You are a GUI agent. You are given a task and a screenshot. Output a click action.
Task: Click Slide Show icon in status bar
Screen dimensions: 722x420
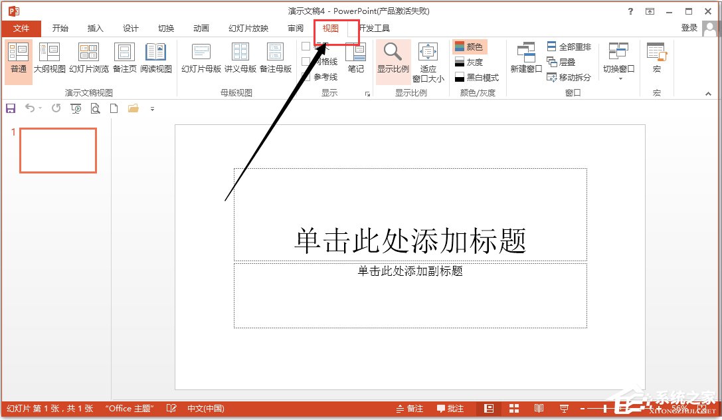[564, 409]
